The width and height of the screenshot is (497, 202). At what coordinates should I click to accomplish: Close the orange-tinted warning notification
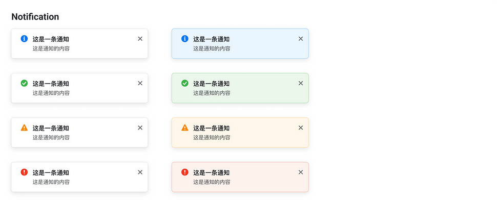[301, 128]
